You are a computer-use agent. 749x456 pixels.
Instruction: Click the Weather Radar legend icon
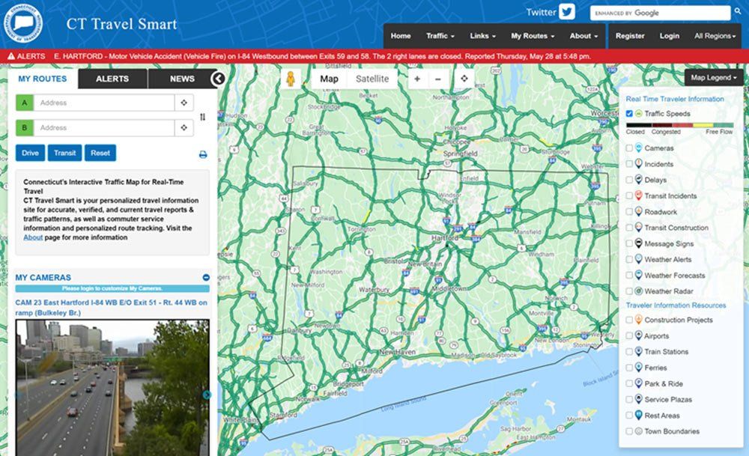point(639,291)
